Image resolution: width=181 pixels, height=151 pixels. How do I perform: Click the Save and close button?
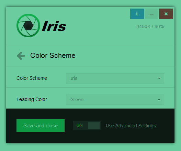pos(41,125)
